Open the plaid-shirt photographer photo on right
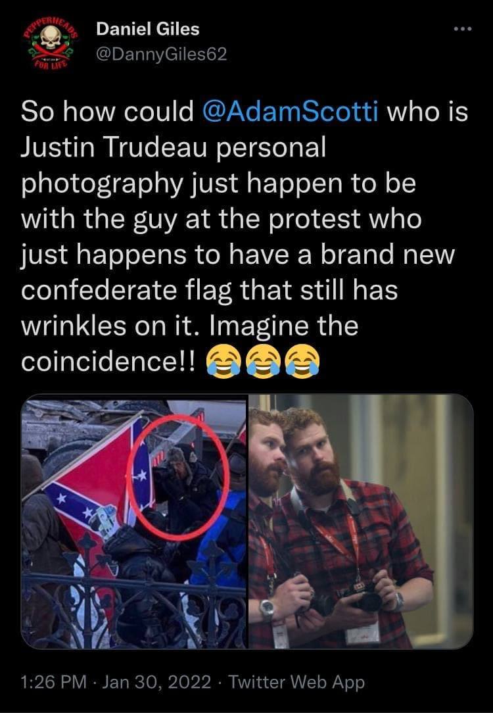 click(x=361, y=521)
